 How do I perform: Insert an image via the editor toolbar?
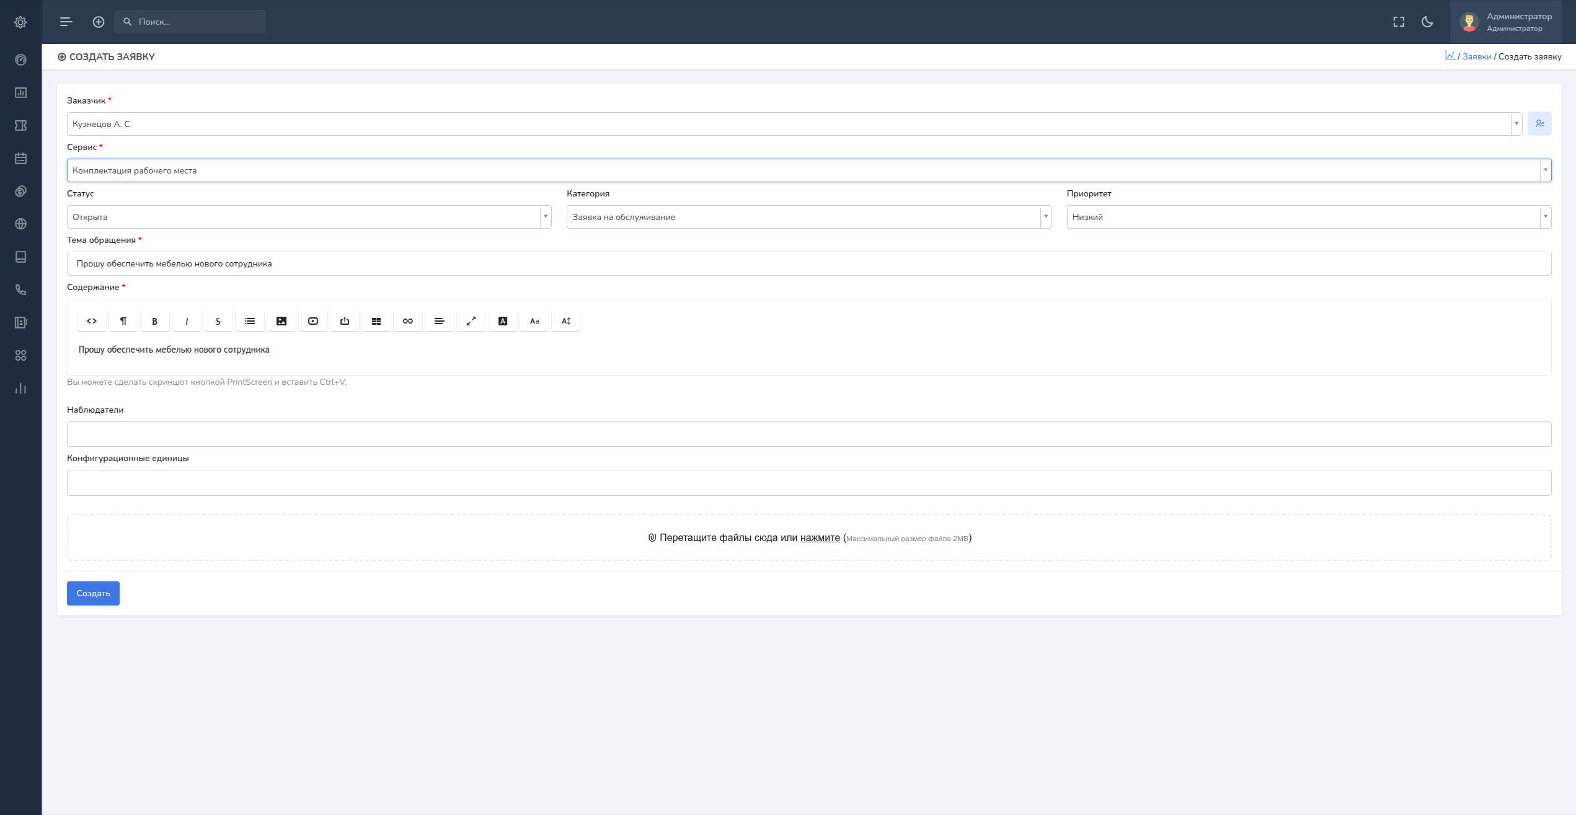281,321
